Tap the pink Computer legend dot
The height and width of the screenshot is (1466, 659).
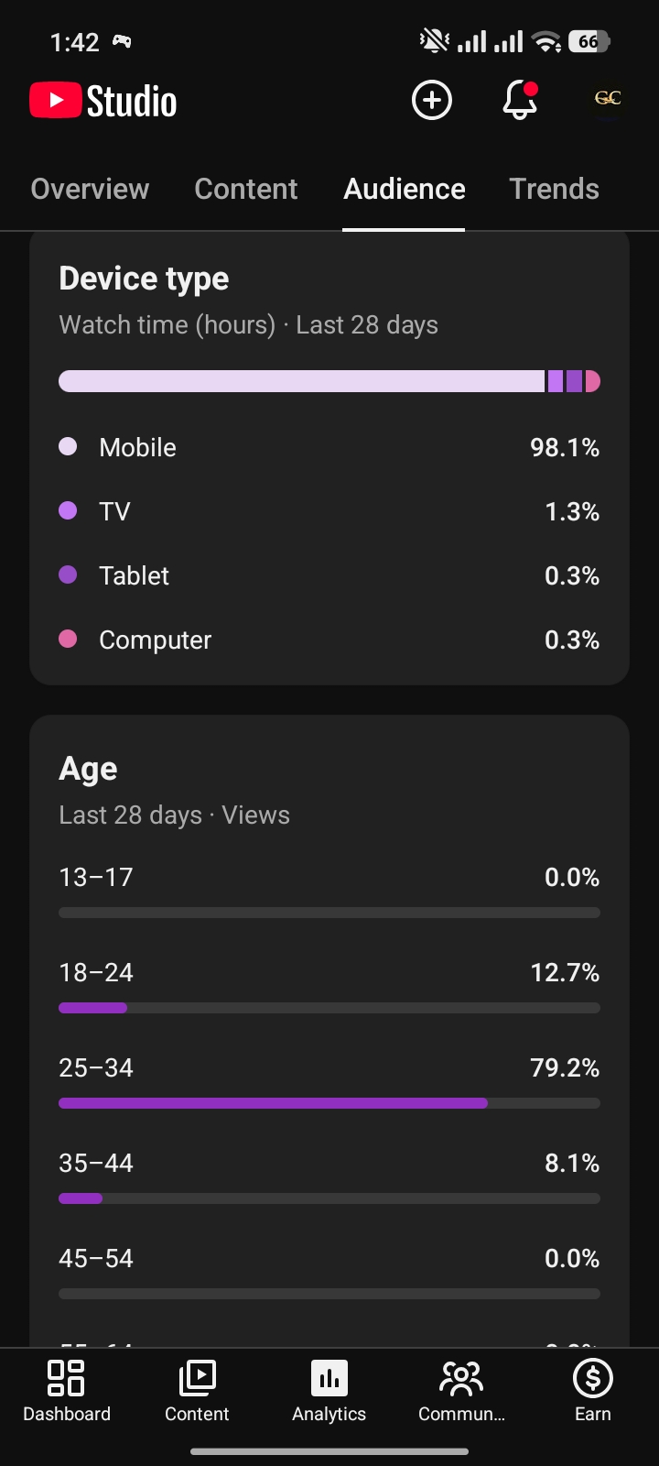(x=68, y=639)
